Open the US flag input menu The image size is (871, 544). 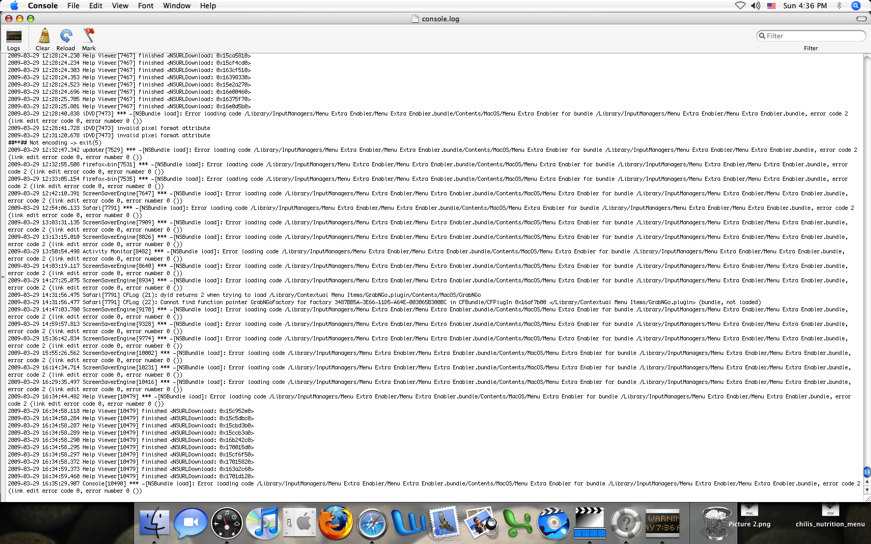[771, 6]
